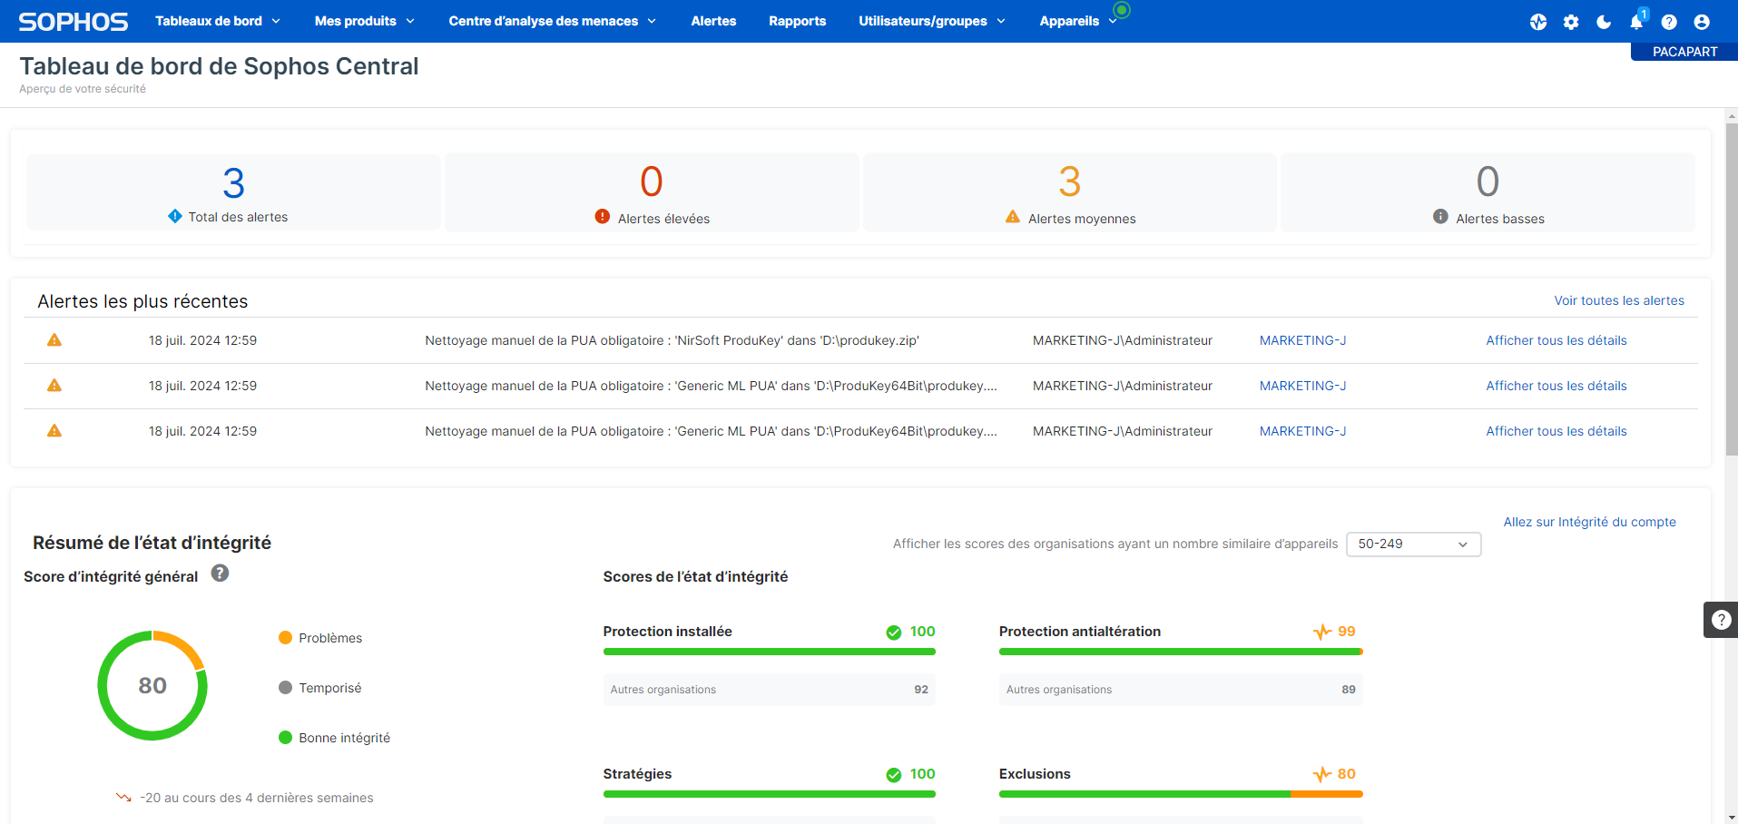Click the Exclusions score progress bar
The height and width of the screenshot is (824, 1738).
point(1180,794)
